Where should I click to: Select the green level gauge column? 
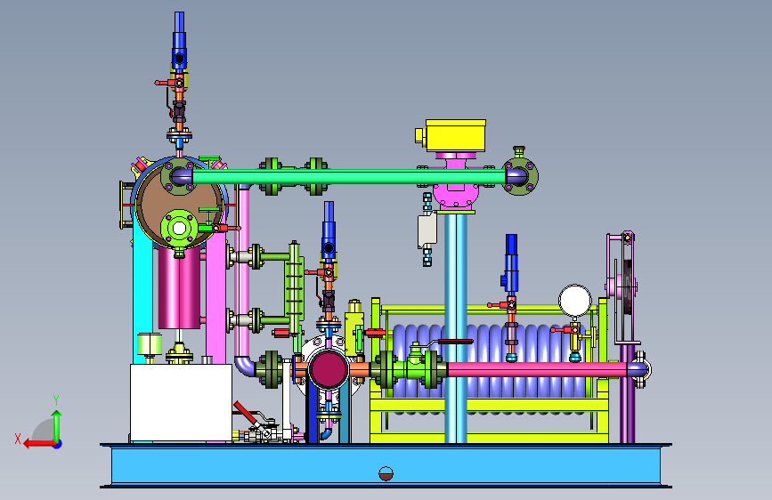pyautogui.click(x=295, y=287)
